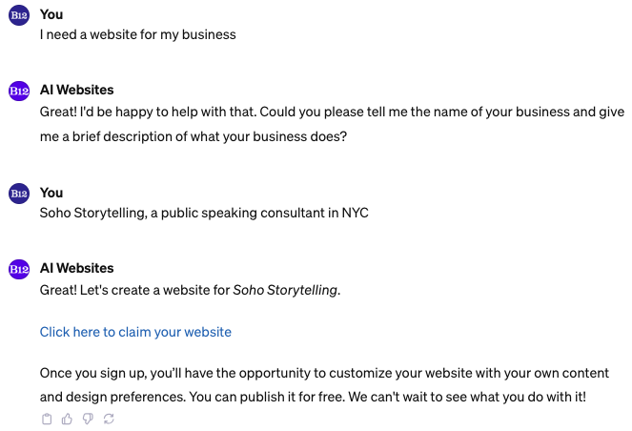632x431 pixels.
Task: Click the avatar beside the first You message
Action: [x=19, y=16]
